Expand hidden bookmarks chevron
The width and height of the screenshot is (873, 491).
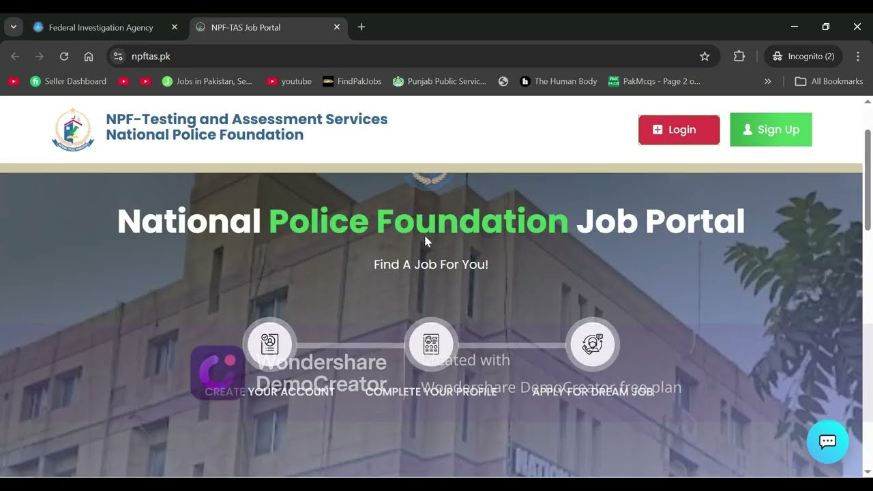[x=767, y=81]
